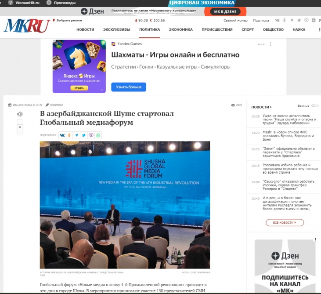This screenshot has width=321, height=294.
Task: Increase font size with plus button
Action: (20, 122)
